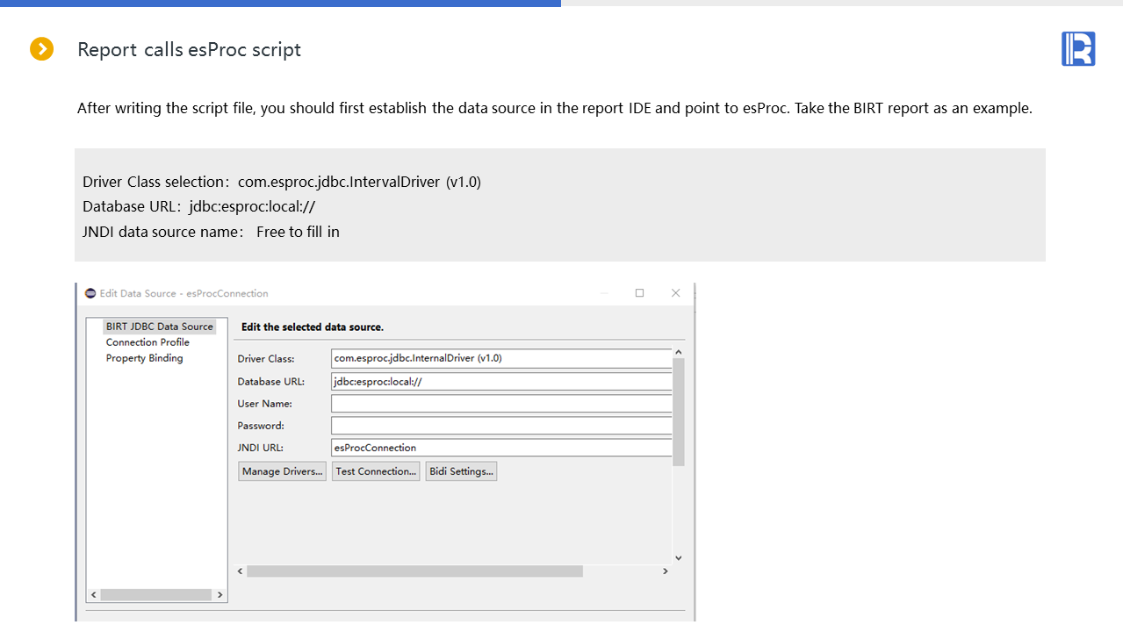
Task: Click inside the Driver Class field
Action: [x=500, y=358]
